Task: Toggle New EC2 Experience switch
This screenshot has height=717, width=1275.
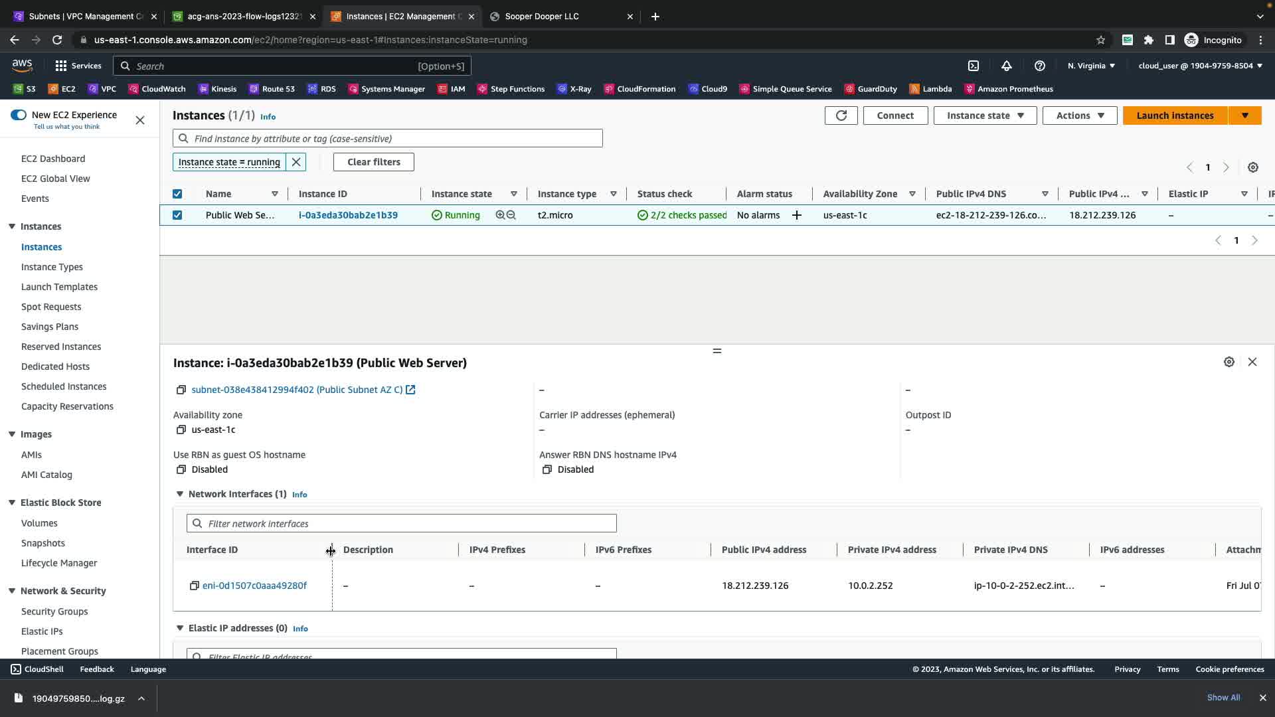Action: click(19, 115)
